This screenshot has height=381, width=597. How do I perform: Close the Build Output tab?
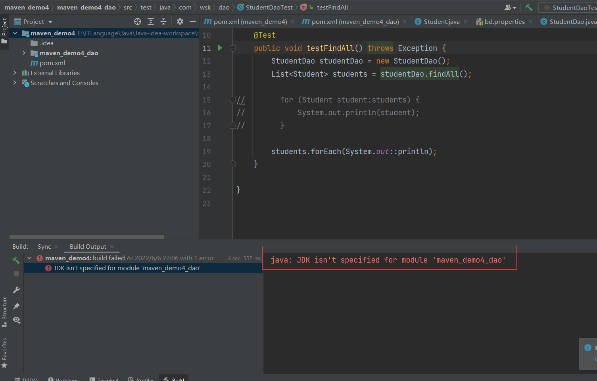tap(112, 247)
